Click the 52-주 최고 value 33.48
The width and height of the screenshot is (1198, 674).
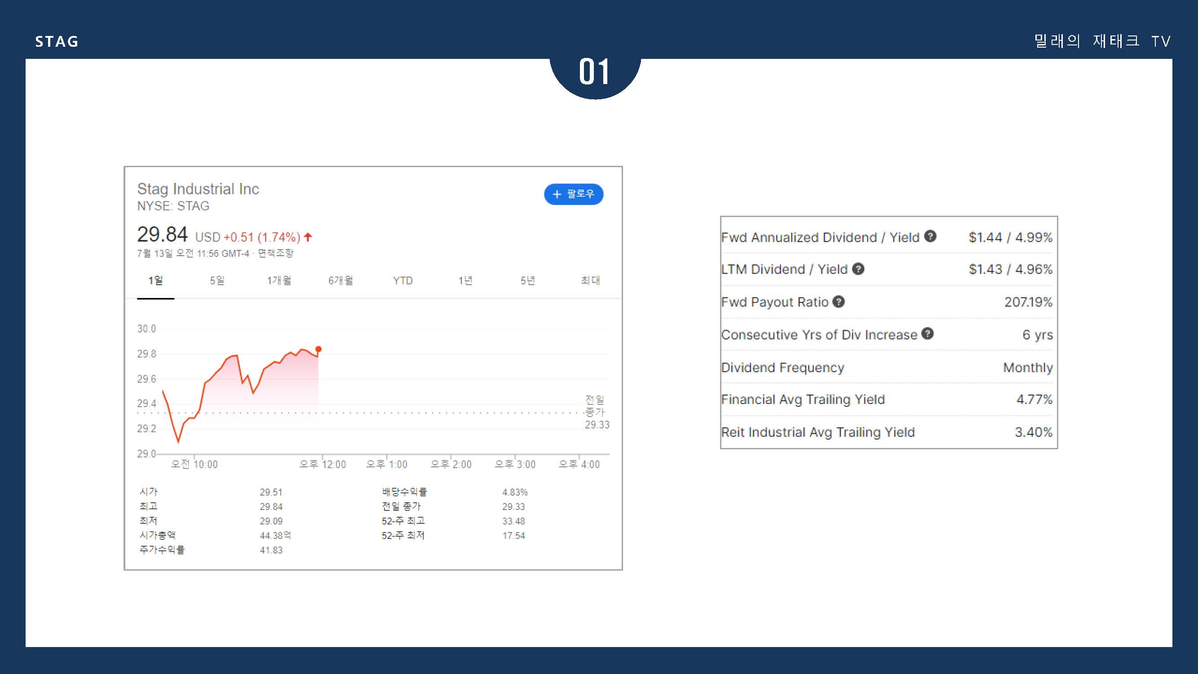[x=513, y=521]
